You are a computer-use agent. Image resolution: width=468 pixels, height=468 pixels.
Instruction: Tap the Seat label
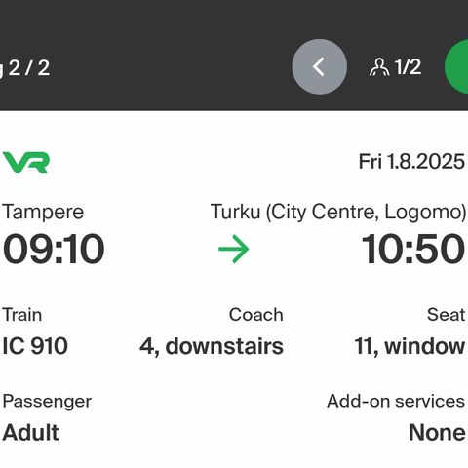pos(446,315)
